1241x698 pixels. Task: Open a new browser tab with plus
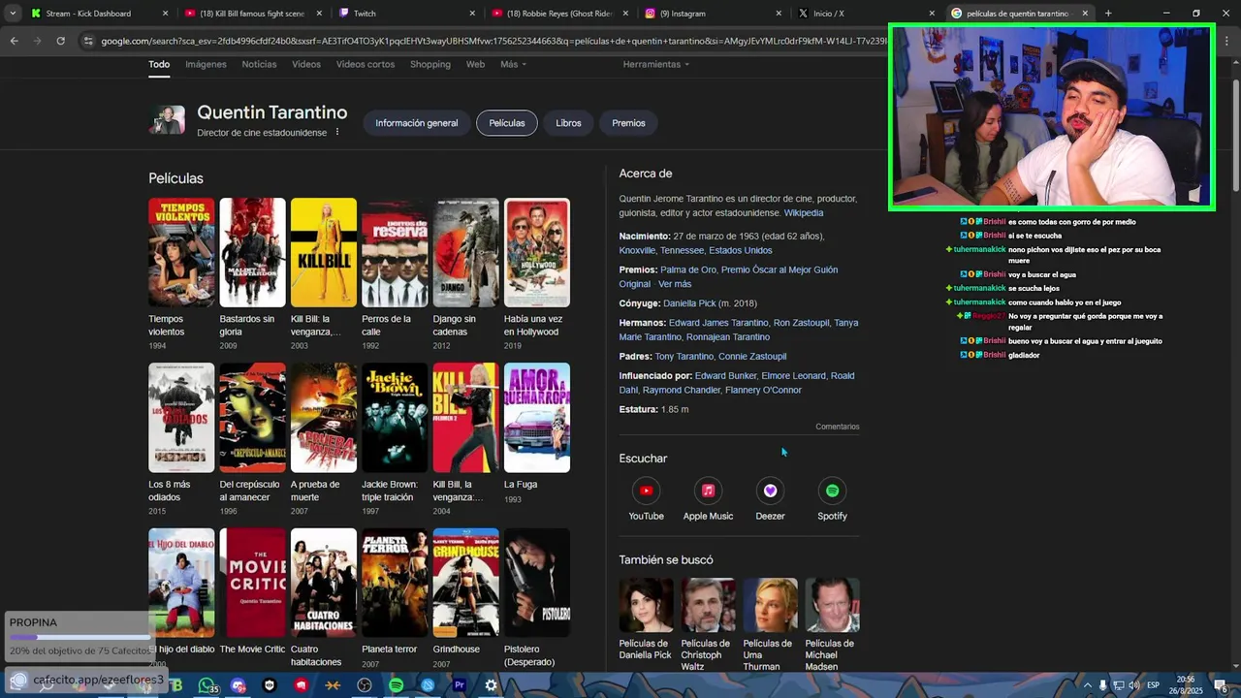[1108, 14]
